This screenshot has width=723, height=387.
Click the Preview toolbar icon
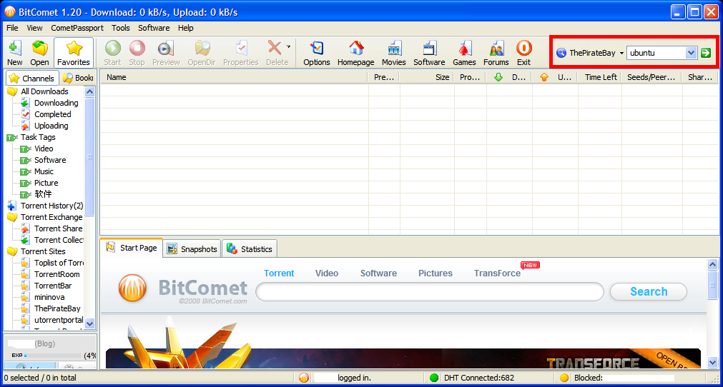166,53
